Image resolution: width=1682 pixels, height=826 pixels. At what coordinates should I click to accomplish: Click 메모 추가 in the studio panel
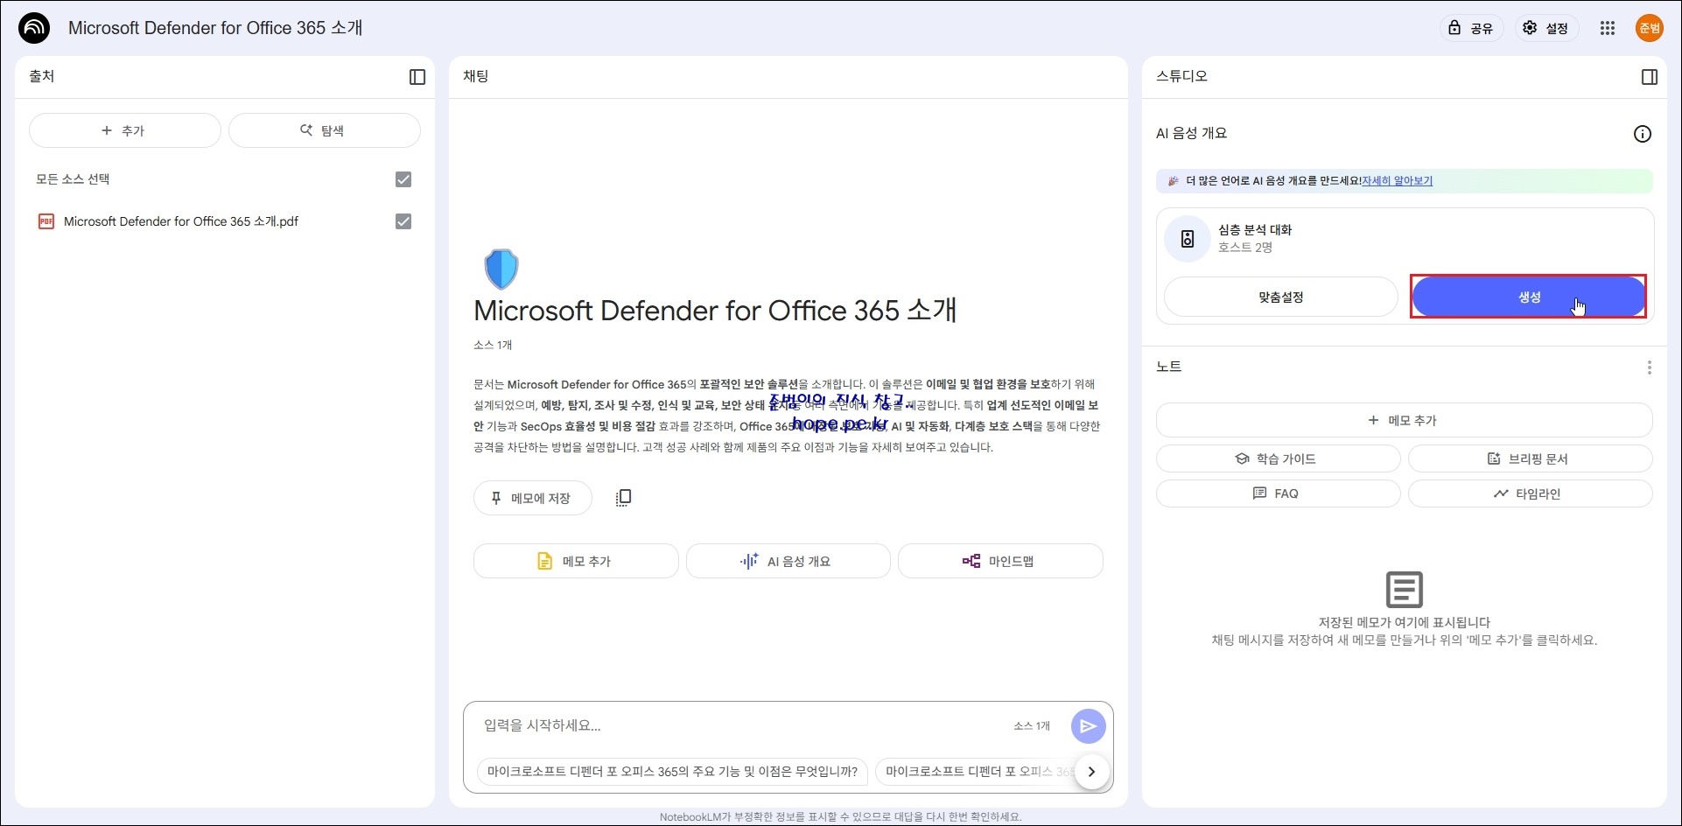pos(1404,421)
